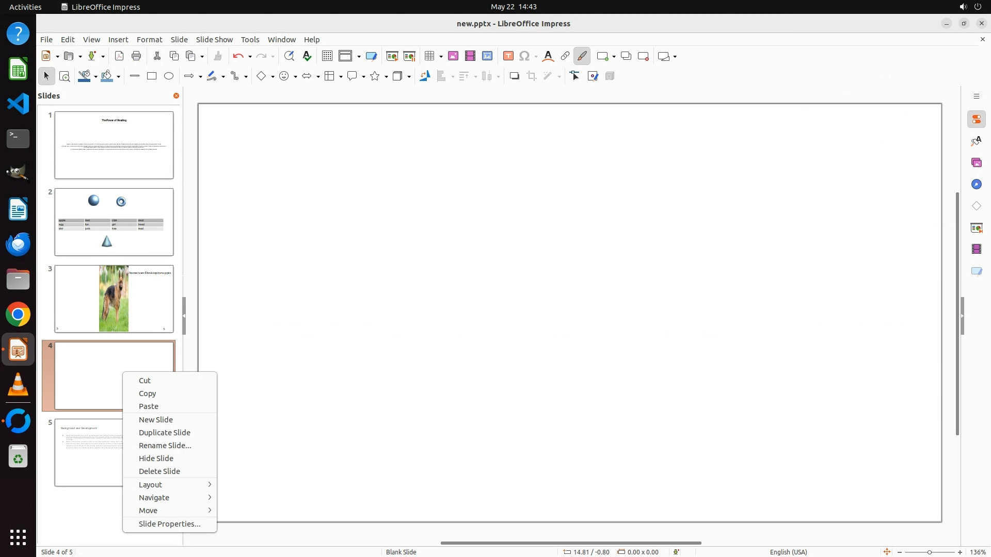Click the Start from First Slide icon
The height and width of the screenshot is (557, 991).
392,56
